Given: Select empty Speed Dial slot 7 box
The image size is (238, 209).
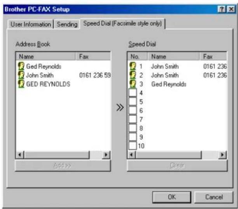Looking at the screenshot, I should (133, 119).
